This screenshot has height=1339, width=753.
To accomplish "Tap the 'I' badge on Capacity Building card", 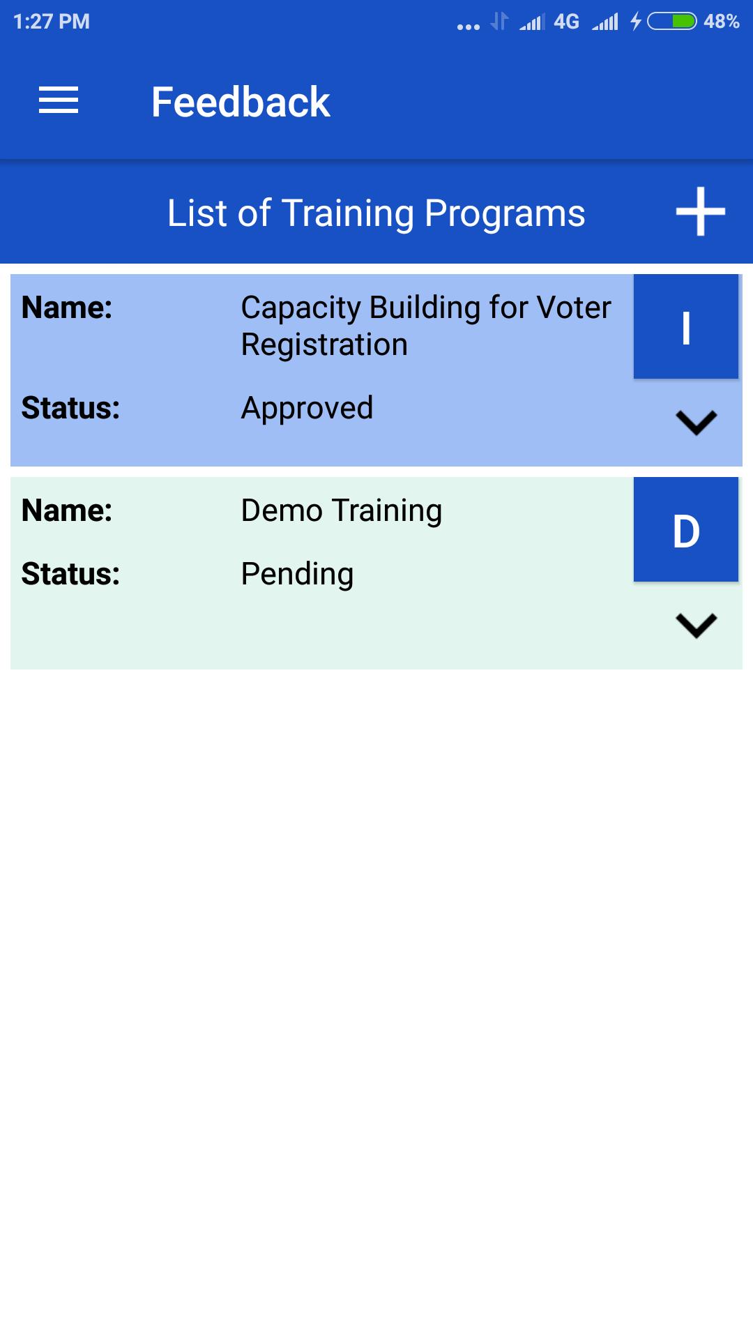I will tap(685, 326).
